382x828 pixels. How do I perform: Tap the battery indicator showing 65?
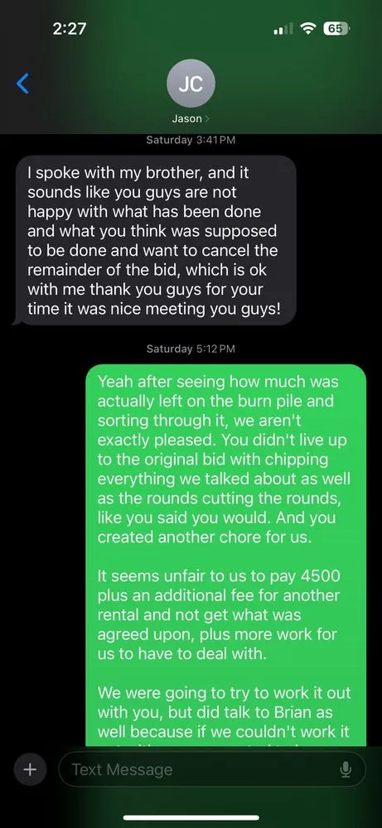335,29
